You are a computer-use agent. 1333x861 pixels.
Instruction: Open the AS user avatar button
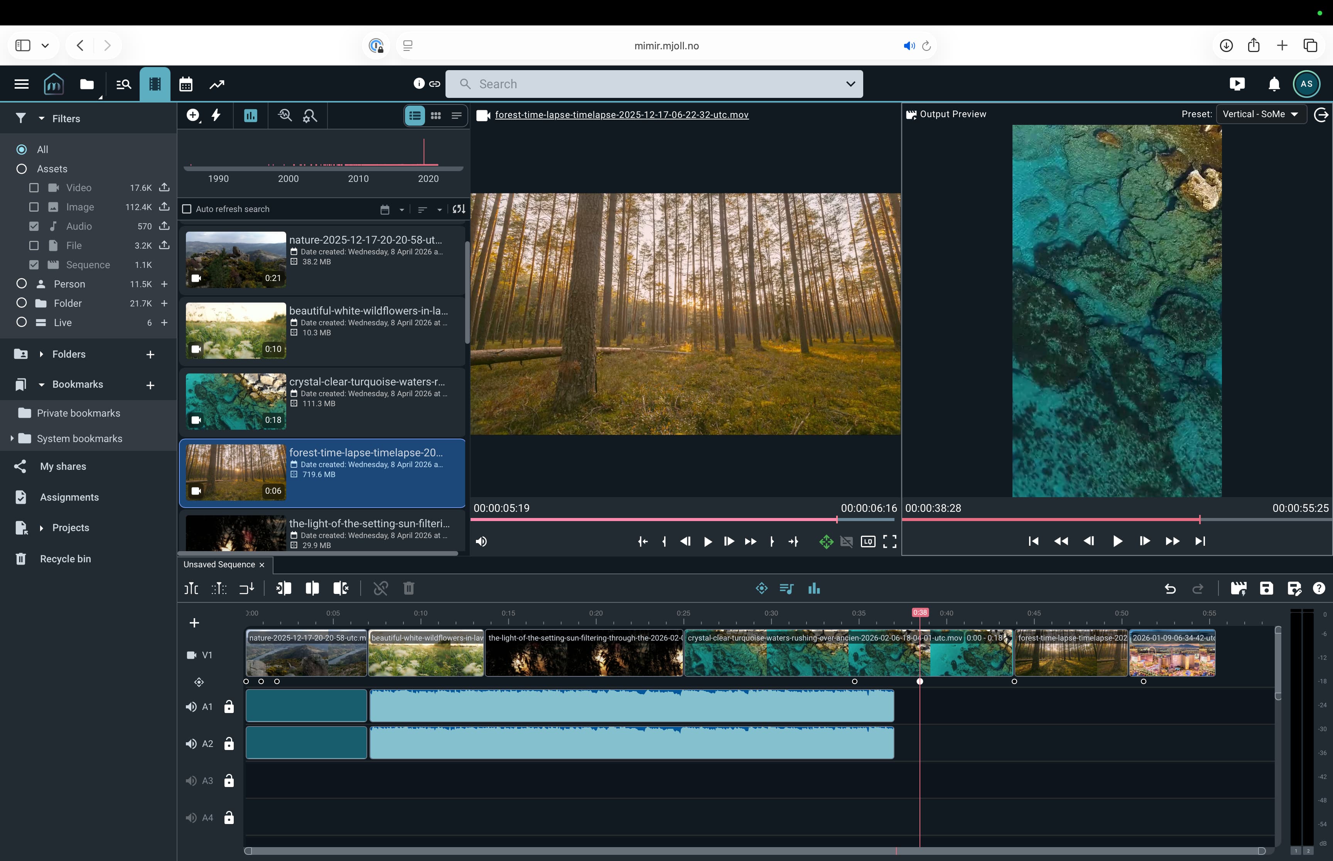pyautogui.click(x=1306, y=84)
